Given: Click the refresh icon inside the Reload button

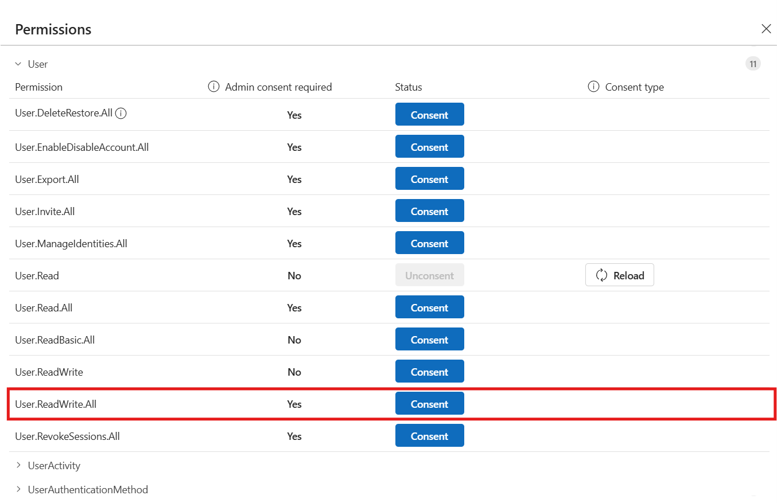Looking at the screenshot, I should pyautogui.click(x=601, y=275).
